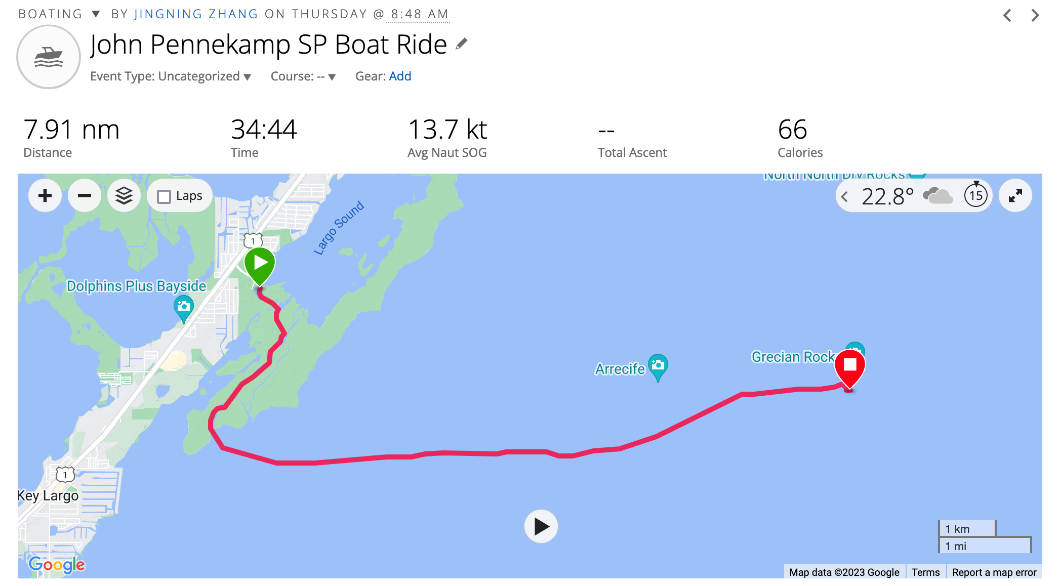This screenshot has width=1060, height=586.
Task: Expand the Event Type Uncategorized dropdown
Action: (171, 76)
